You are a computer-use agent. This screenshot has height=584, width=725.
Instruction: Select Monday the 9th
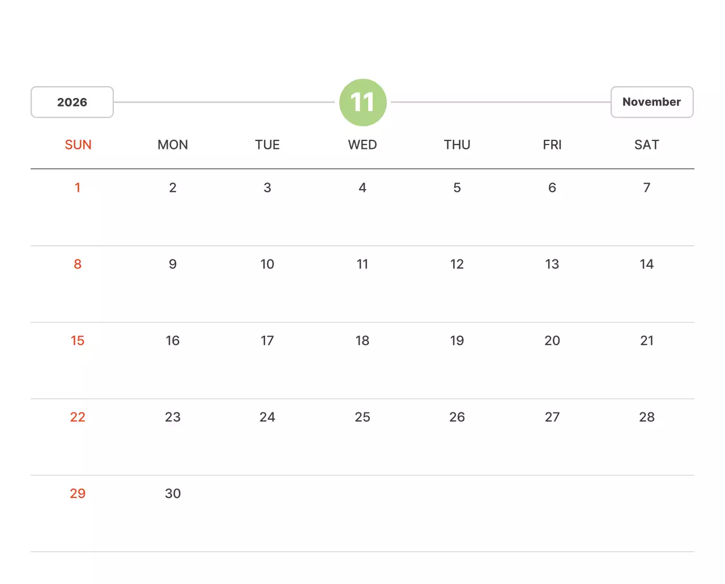tap(173, 264)
